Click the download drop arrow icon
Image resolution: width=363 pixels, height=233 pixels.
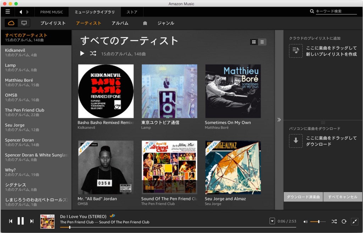click(296, 141)
